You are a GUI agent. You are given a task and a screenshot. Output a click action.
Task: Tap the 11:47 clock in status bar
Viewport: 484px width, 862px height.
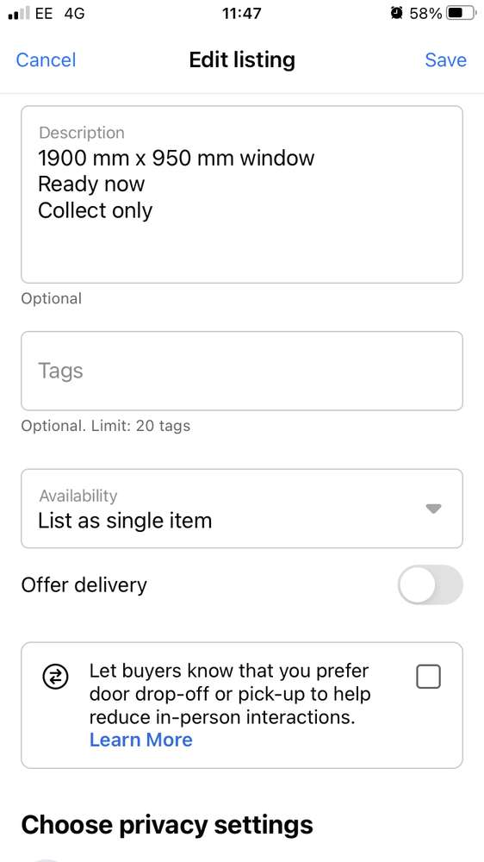242,13
